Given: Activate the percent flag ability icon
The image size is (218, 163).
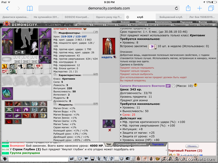Looking at the screenshot, I should click(x=17, y=121).
